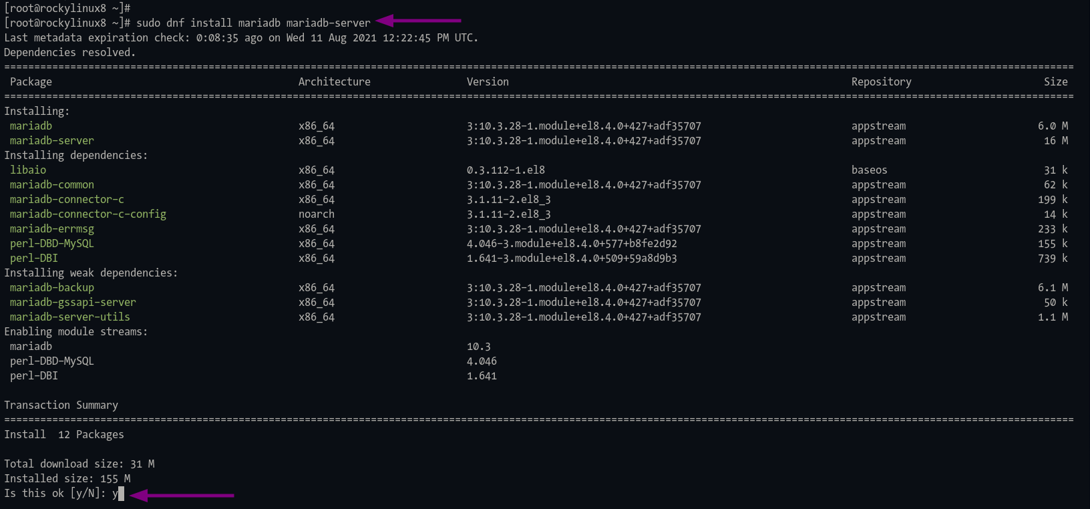Click the 'Installing weak dependencies:' heading
The width and height of the screenshot is (1090, 509).
tap(91, 273)
